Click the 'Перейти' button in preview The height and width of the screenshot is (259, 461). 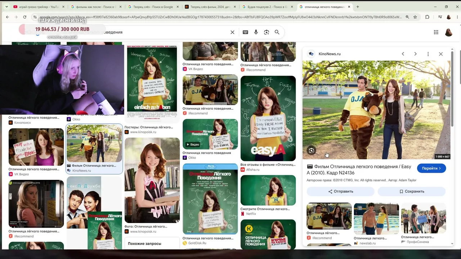point(431,168)
